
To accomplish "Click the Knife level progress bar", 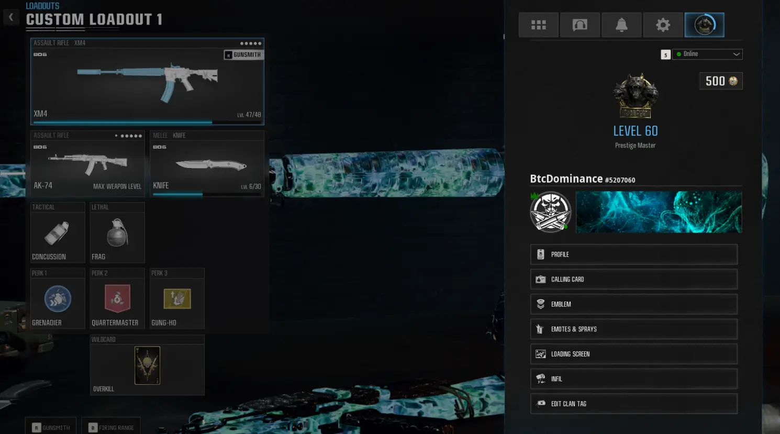I will tap(207, 194).
